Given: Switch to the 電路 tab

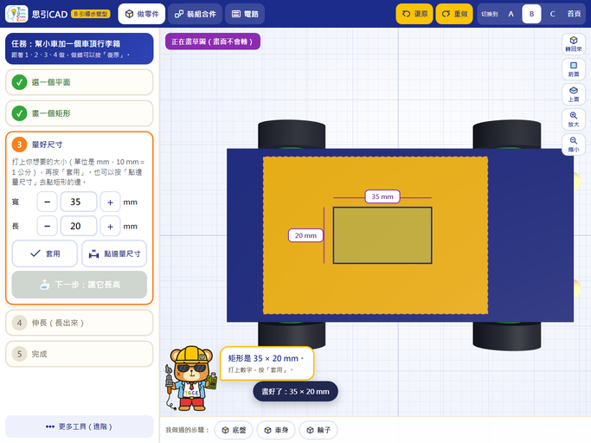Looking at the screenshot, I should click(x=245, y=14).
